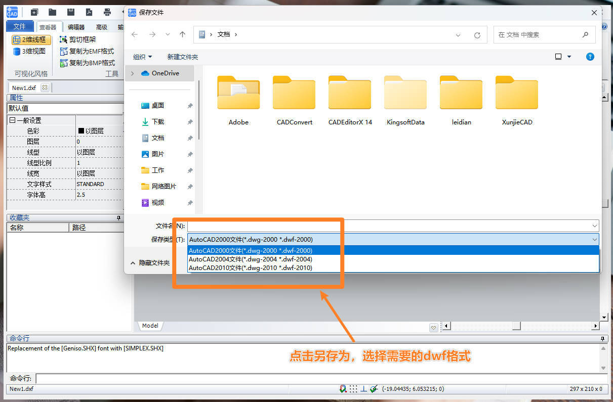Screen dimensions: 613x402
Task: Select the XunjieCAD folder
Action: tap(517, 101)
